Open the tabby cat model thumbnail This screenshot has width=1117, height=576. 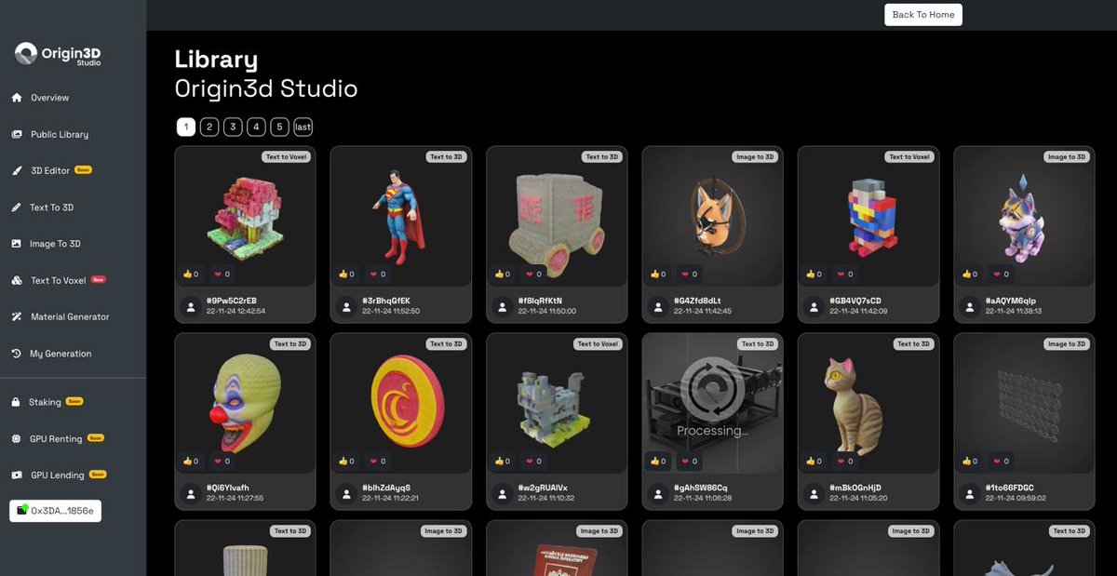868,403
